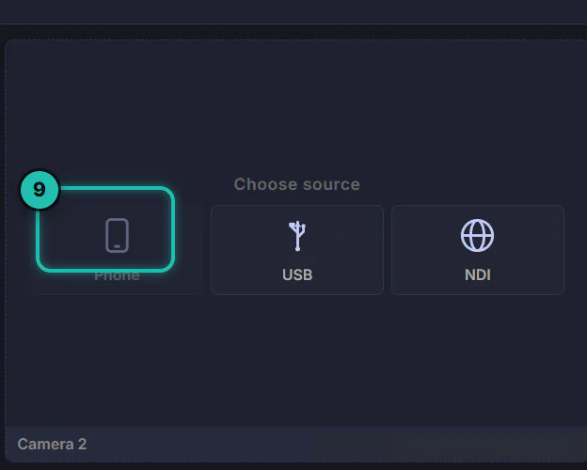587x470 pixels.
Task: Click the 'Camera 2' label
Action: point(52,445)
